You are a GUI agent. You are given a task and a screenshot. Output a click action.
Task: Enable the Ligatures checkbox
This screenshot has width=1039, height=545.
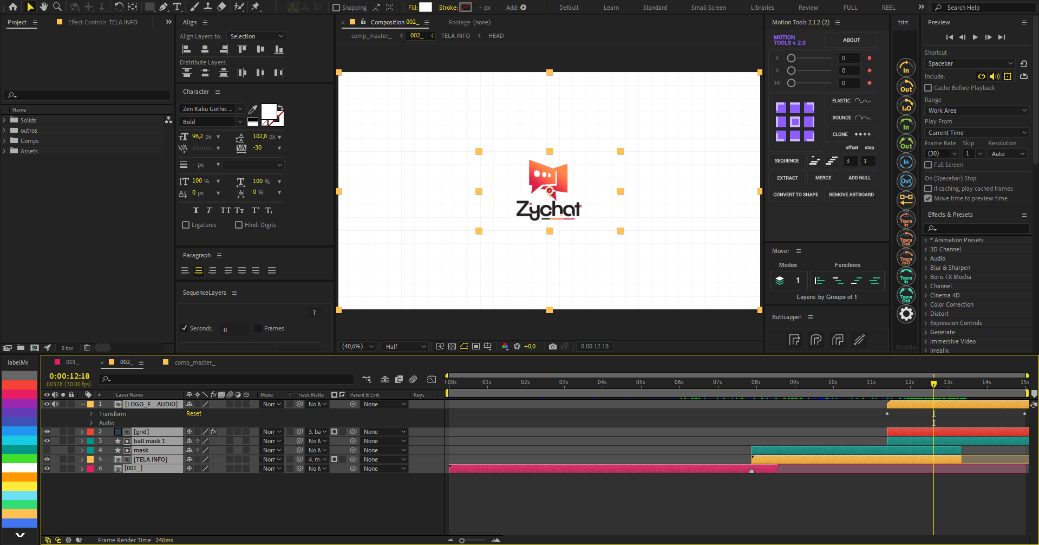click(186, 225)
